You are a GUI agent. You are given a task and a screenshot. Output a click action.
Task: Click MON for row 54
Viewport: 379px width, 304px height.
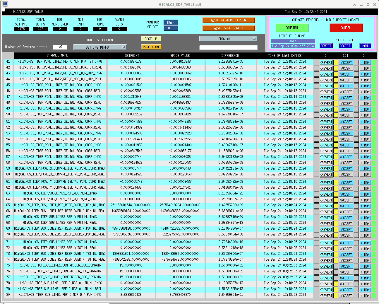click(365, 139)
